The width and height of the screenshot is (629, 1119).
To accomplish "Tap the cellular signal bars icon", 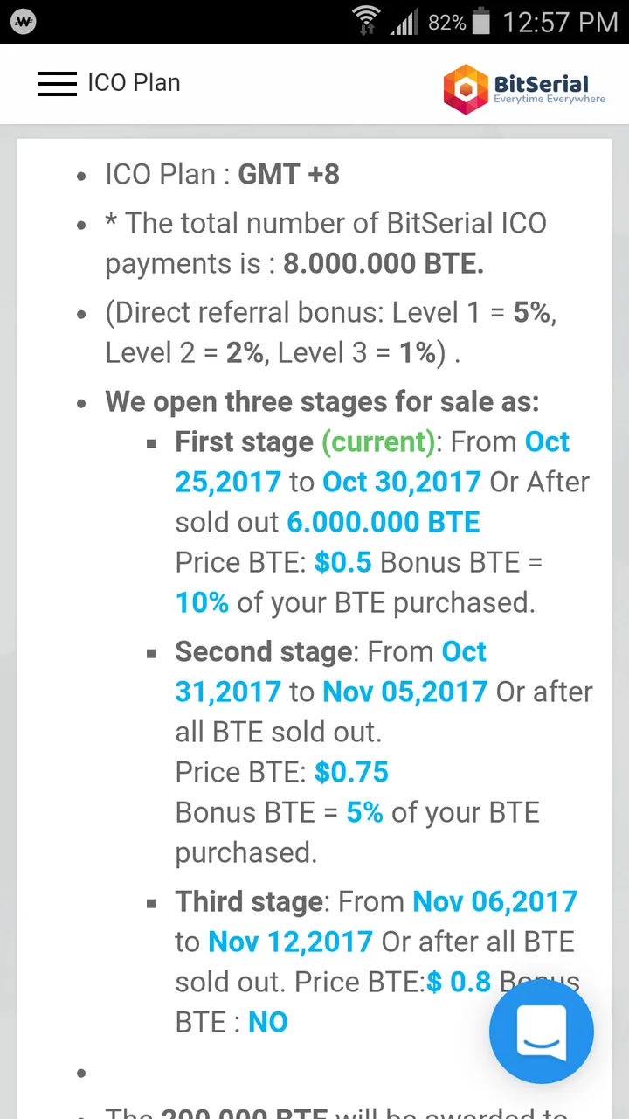I will pos(404,23).
